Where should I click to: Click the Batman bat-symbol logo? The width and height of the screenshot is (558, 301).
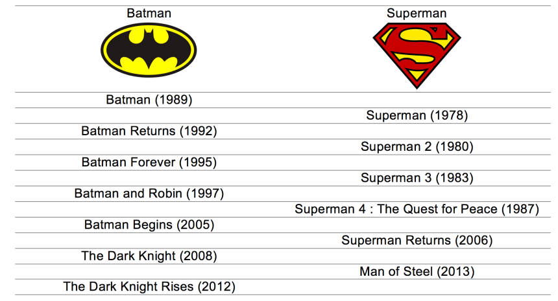click(x=149, y=50)
